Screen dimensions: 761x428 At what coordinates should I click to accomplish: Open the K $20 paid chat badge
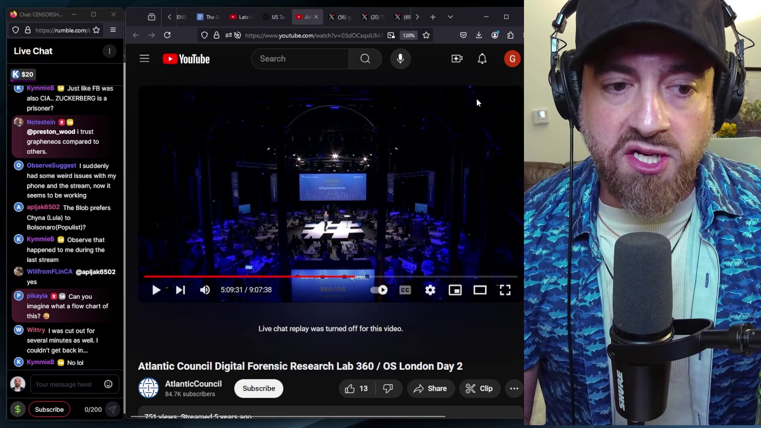23,75
